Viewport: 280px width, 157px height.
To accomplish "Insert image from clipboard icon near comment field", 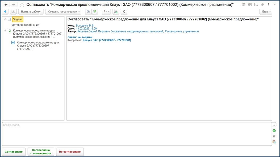I will [x=274, y=142].
